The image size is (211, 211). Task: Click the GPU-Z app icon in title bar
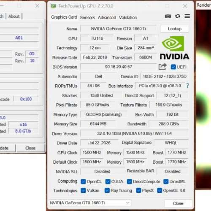[x=53, y=6]
